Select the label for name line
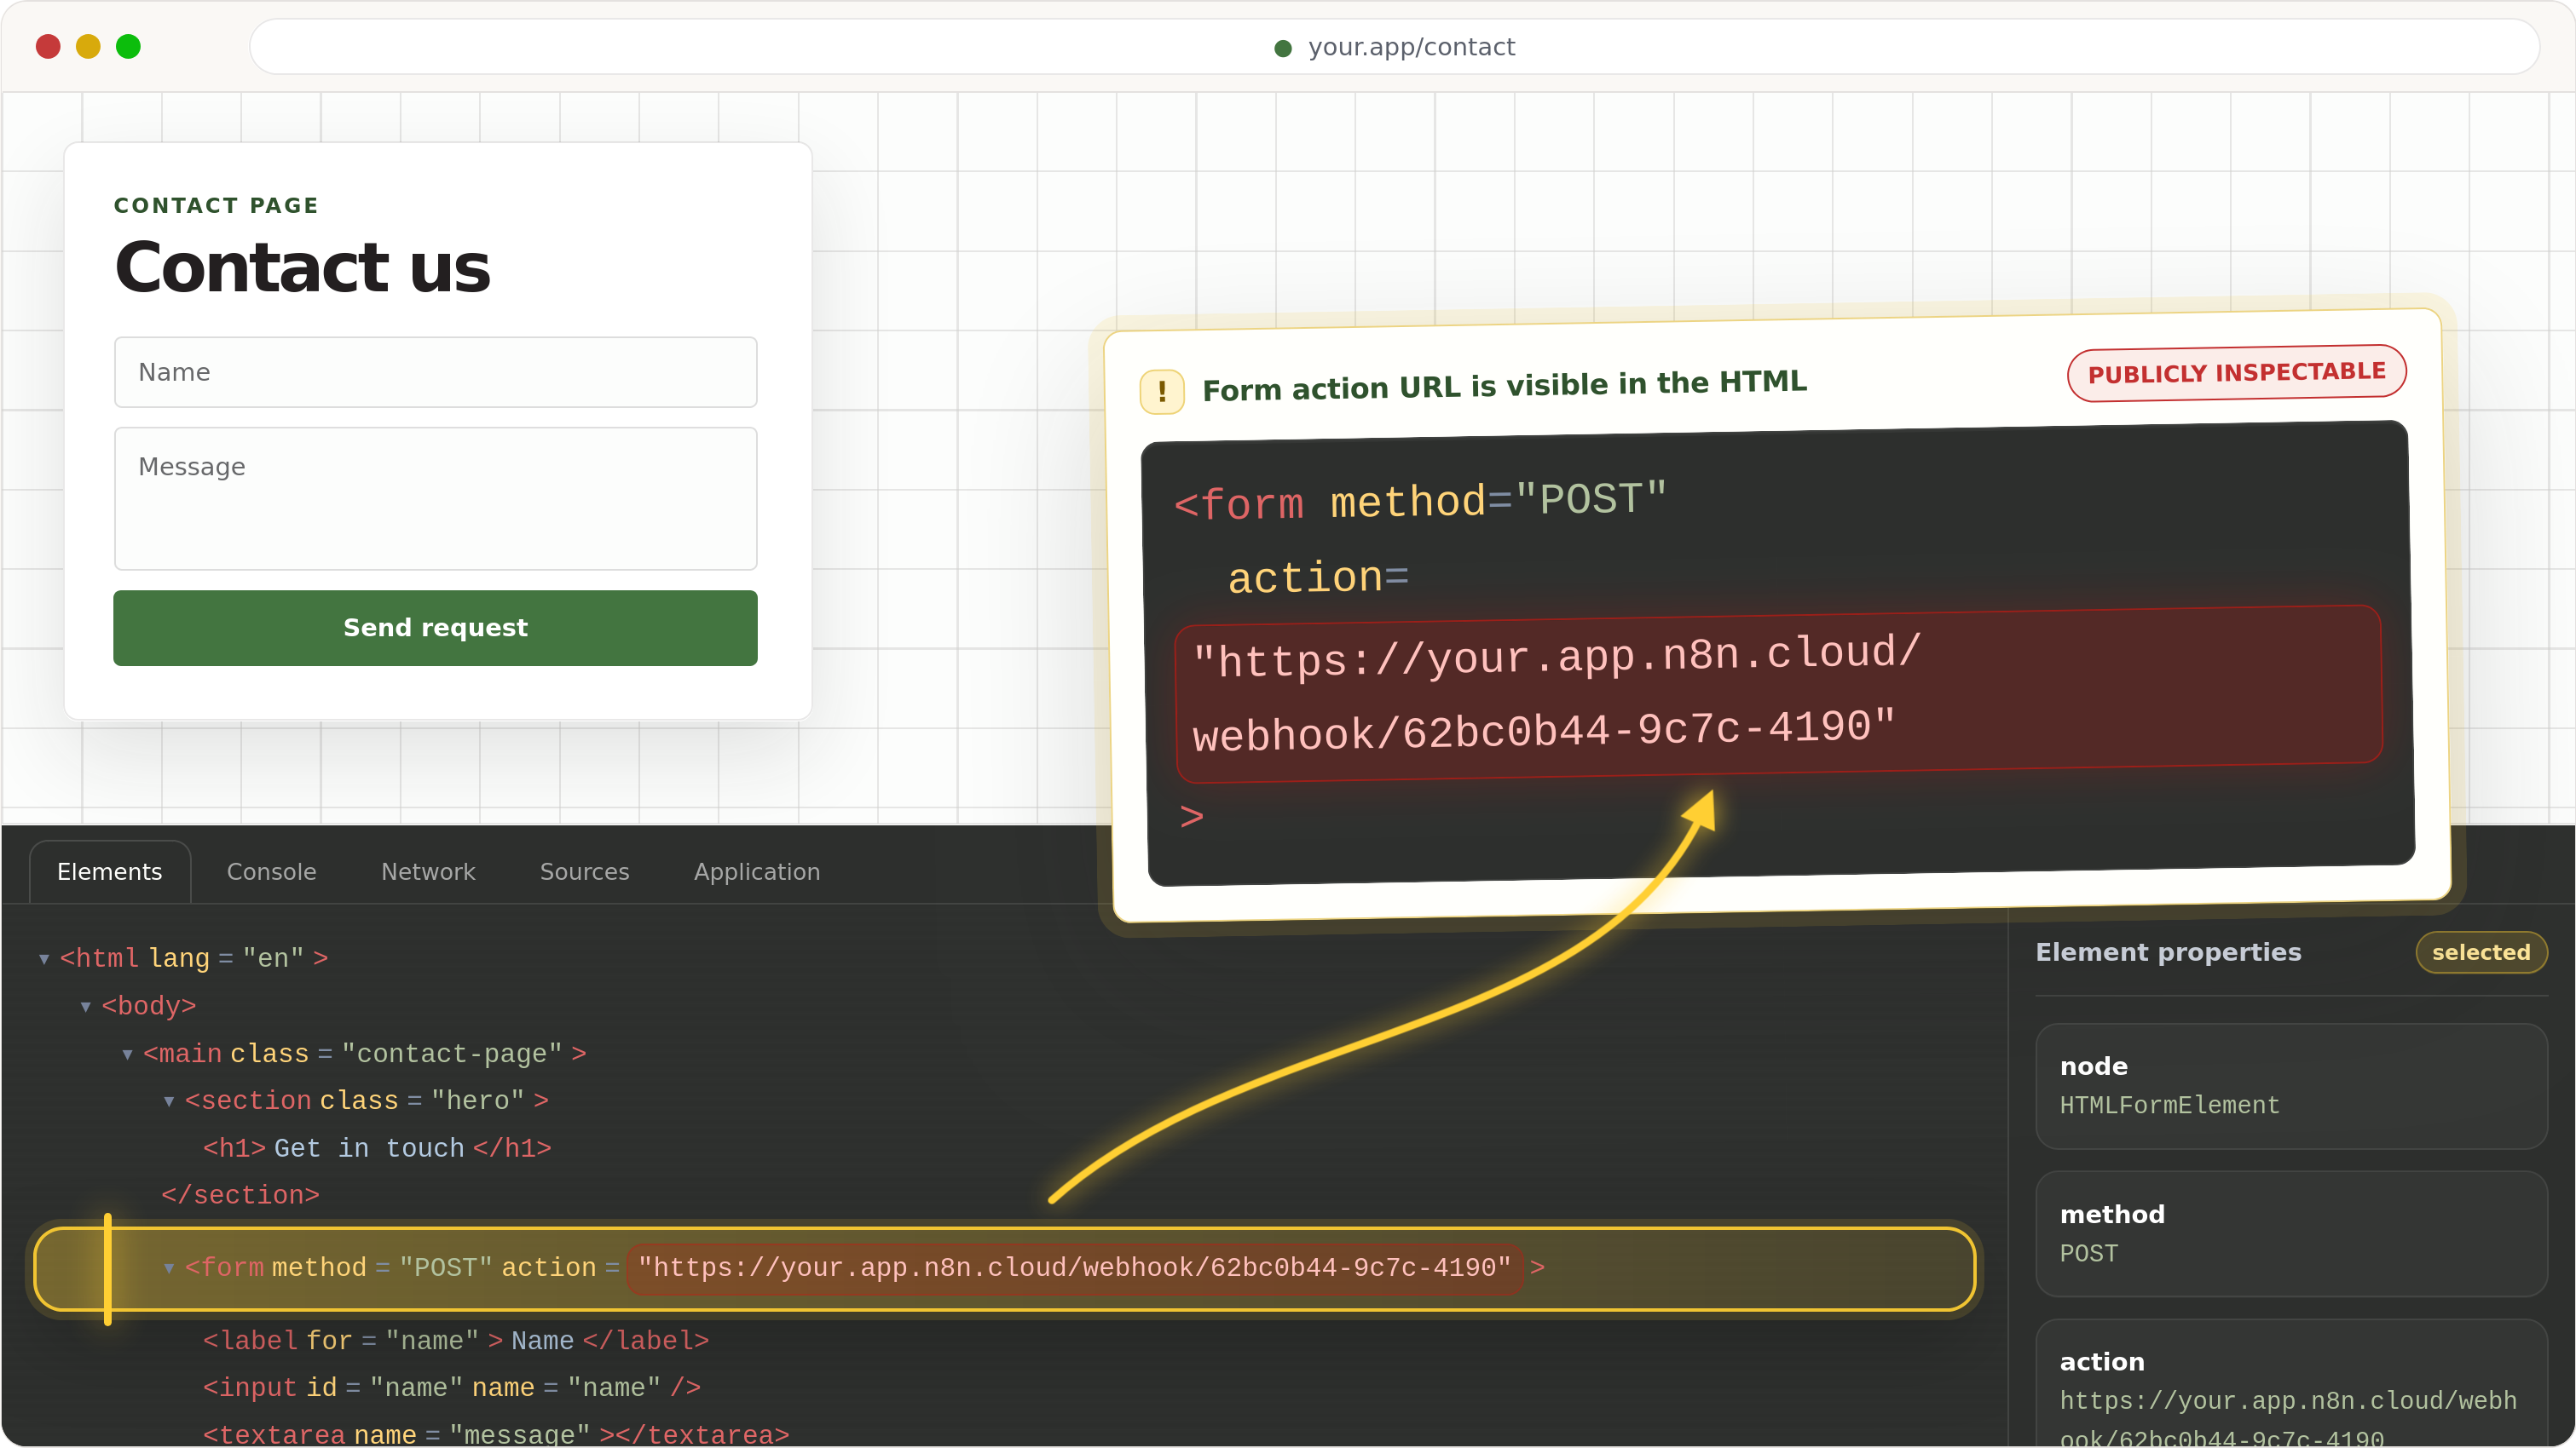 (x=456, y=1341)
